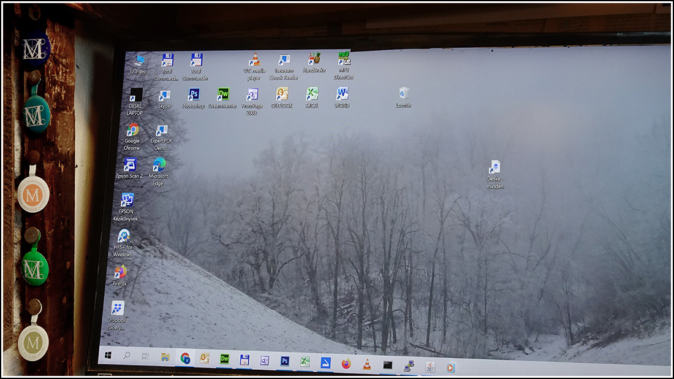Open the truncated 'Total Command...' desktop shortcut
Viewport: 674px width, 379px height.
pos(167,67)
